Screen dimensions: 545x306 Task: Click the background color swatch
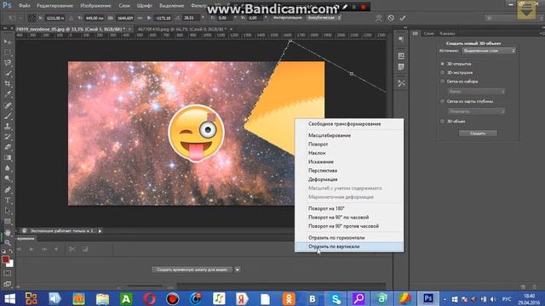pyautogui.click(x=11, y=263)
